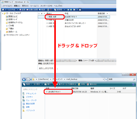
Task: Click the Back button in Explorer window
Action: pos(24,80)
